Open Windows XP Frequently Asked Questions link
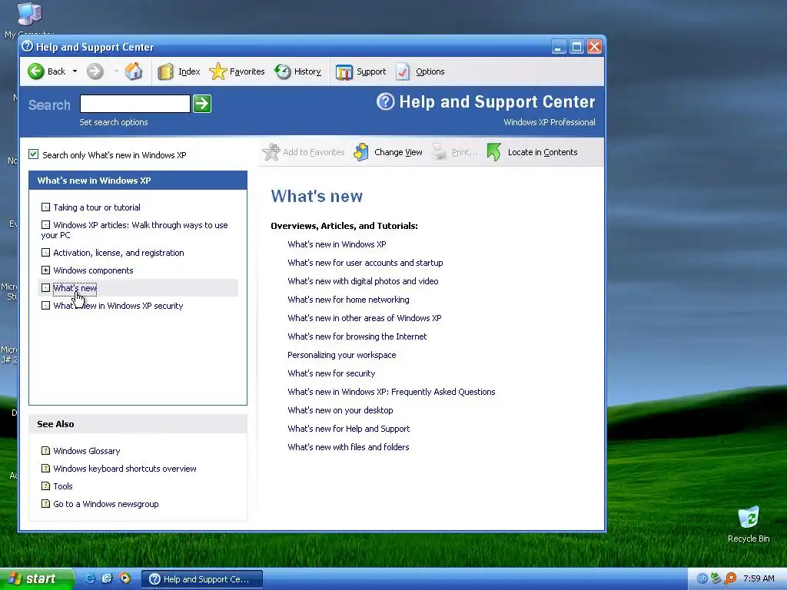 pos(391,392)
